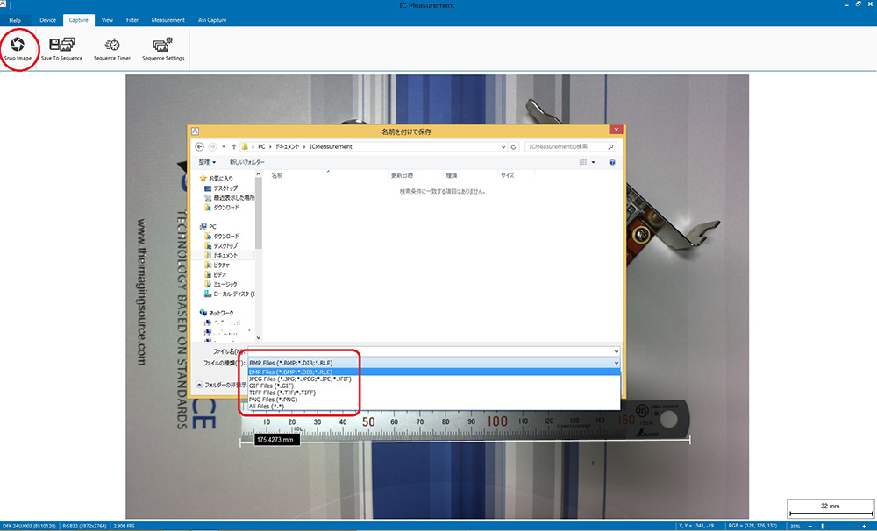Select ネットワーク in the tree
The image size is (877, 531).
click(217, 313)
